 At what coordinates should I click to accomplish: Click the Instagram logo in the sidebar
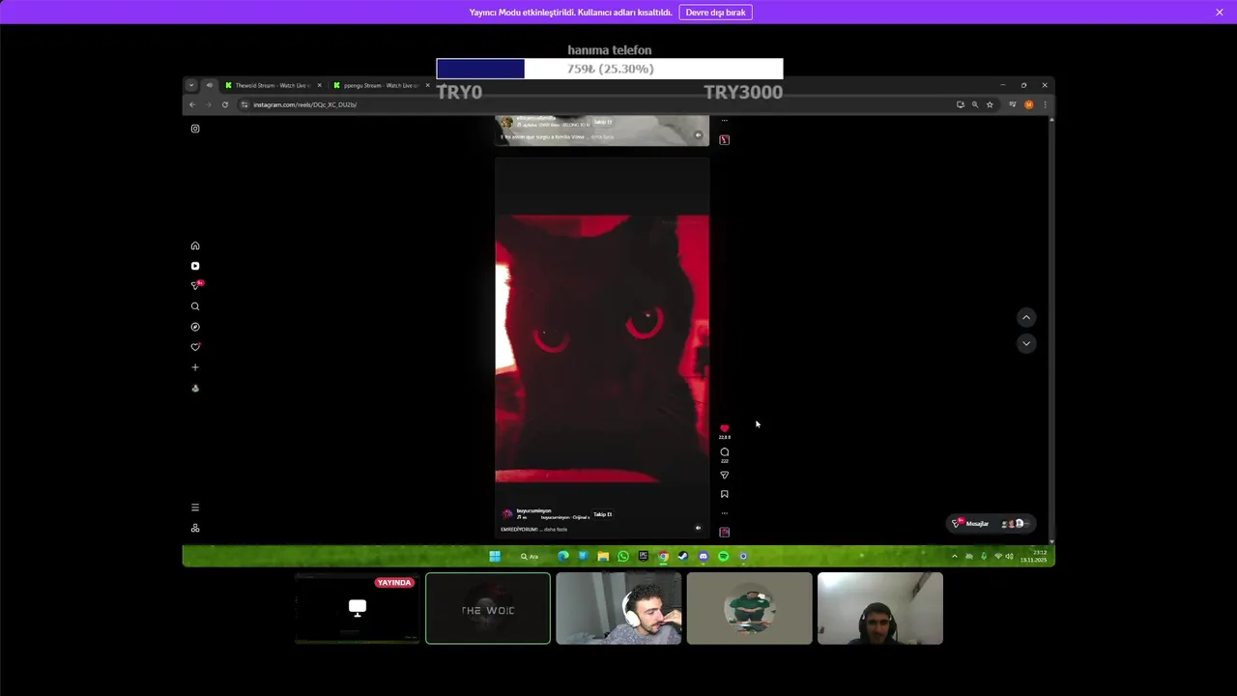click(x=195, y=129)
